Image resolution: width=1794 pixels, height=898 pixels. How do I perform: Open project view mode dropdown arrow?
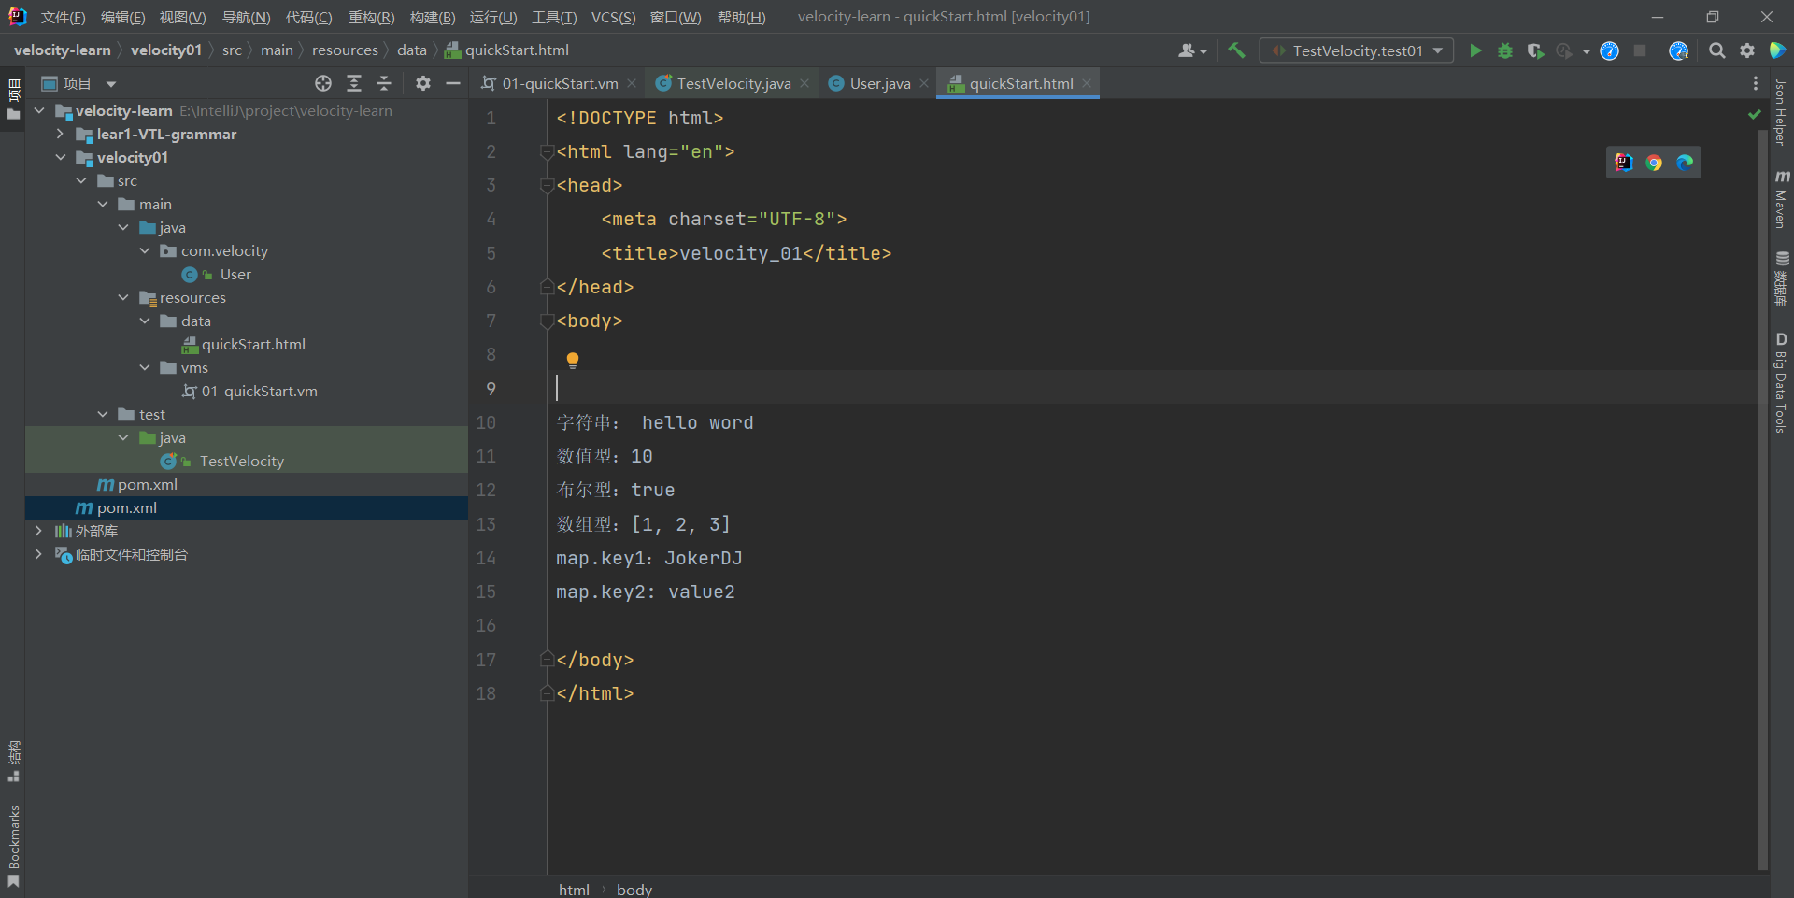coord(111,84)
